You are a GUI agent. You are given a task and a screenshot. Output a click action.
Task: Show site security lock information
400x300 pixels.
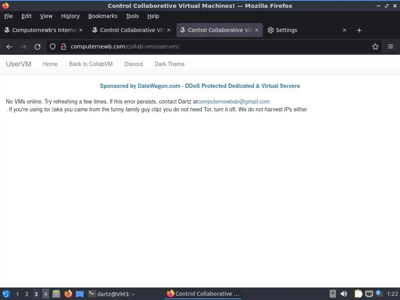tap(64, 46)
